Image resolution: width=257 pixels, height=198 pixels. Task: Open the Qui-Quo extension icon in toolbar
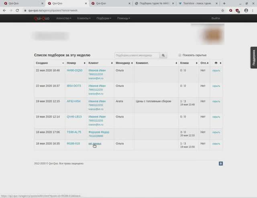pyautogui.click(x=230, y=10)
